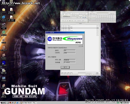Image resolution: width=130 pixels, height=104 pixels.
Task: Click the green system tray icon
Action: point(118,103)
